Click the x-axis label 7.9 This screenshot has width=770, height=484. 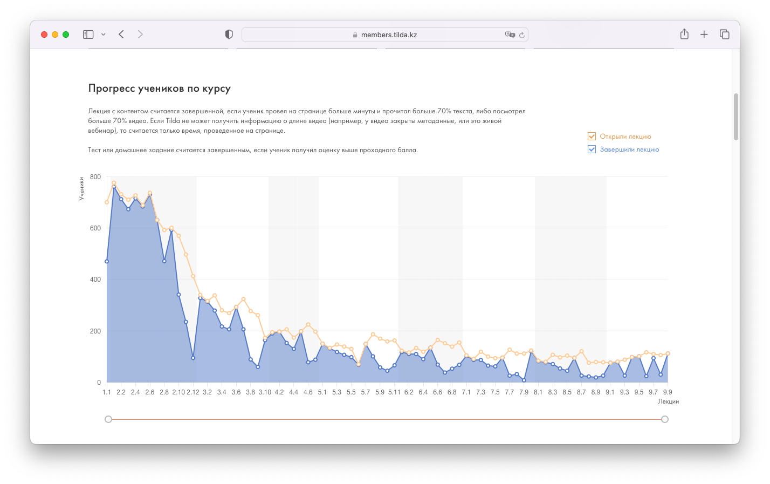click(524, 392)
